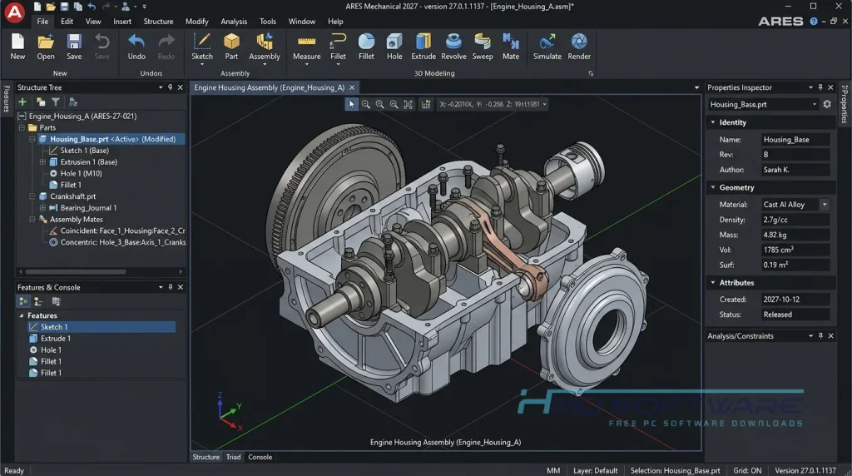Image resolution: width=852 pixels, height=476 pixels.
Task: Toggle pin on Features & Console panel
Action: [x=170, y=287]
